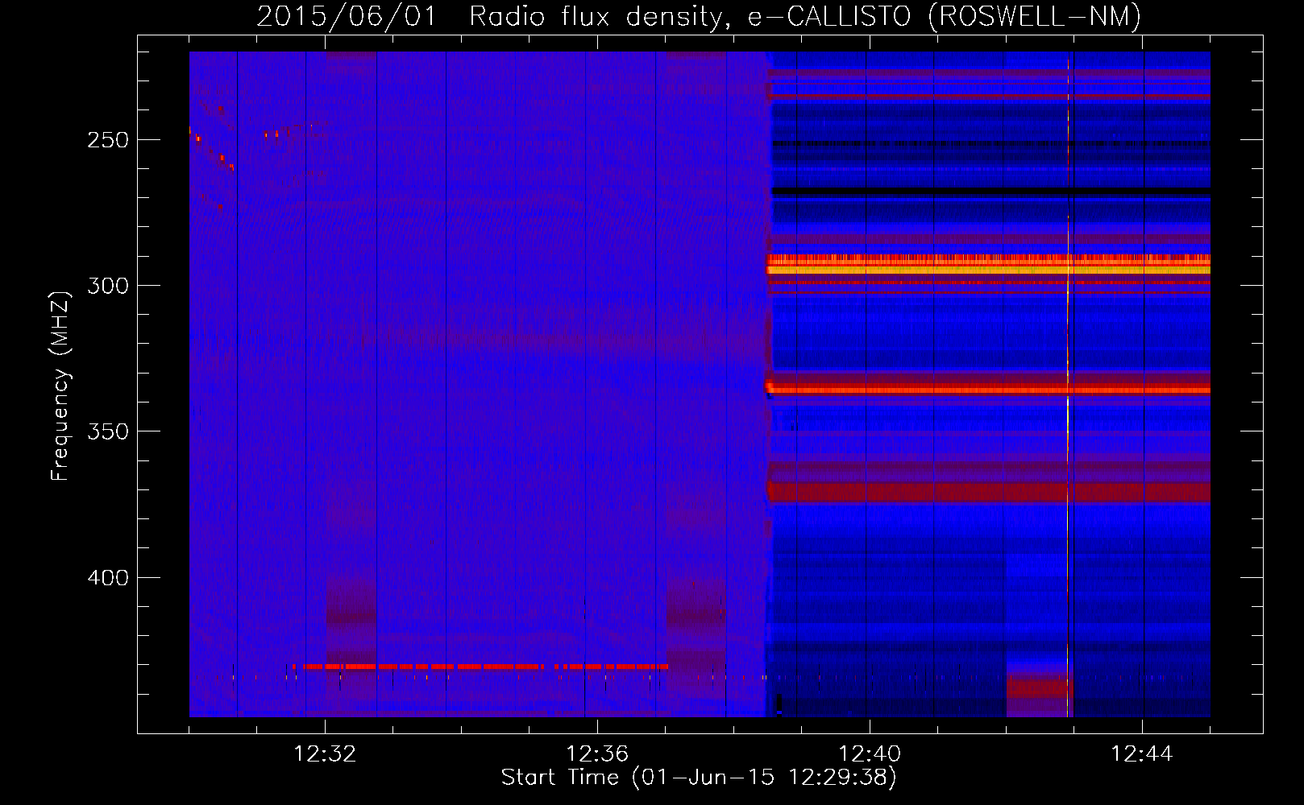Viewport: 1304px width, 805px height.
Task: Click the 12:44 time tick label
Action: pyautogui.click(x=1142, y=754)
